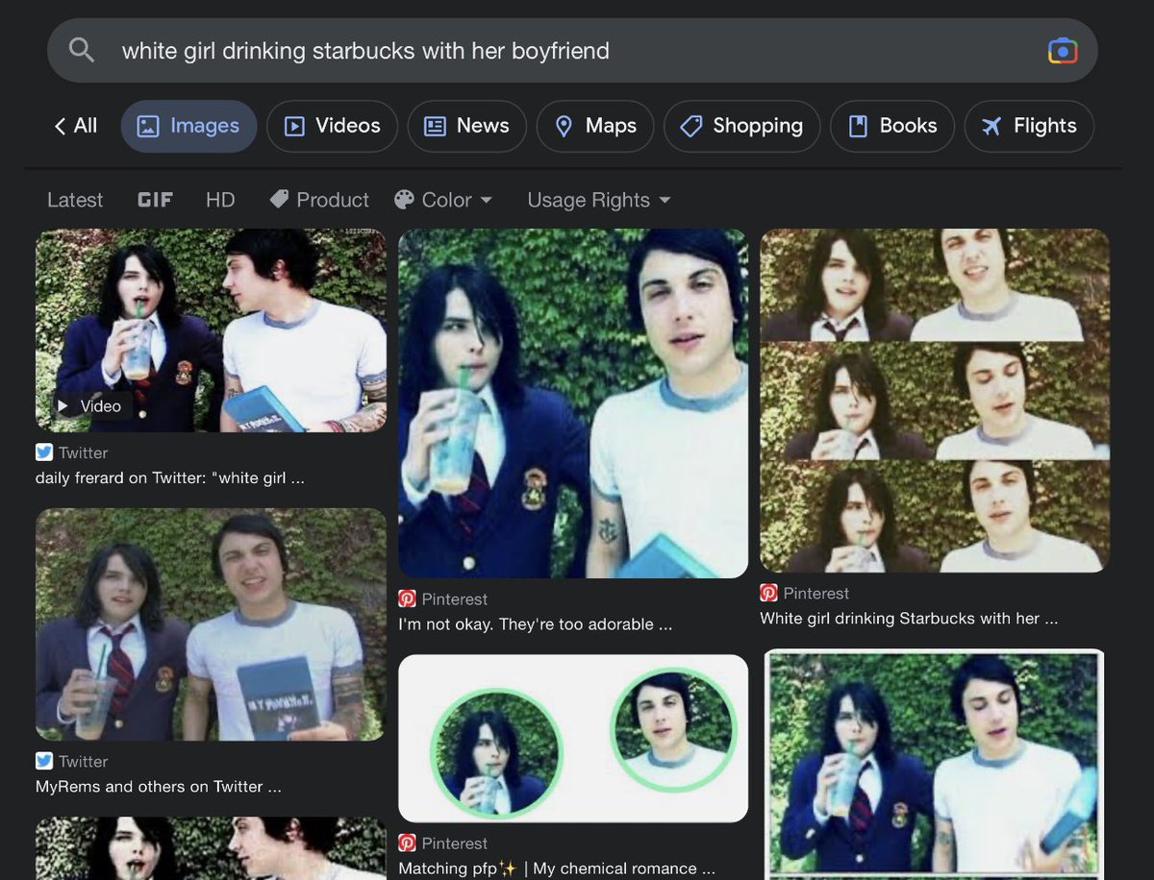Click the Maps pin icon
The height and width of the screenshot is (880, 1154).
(564, 125)
